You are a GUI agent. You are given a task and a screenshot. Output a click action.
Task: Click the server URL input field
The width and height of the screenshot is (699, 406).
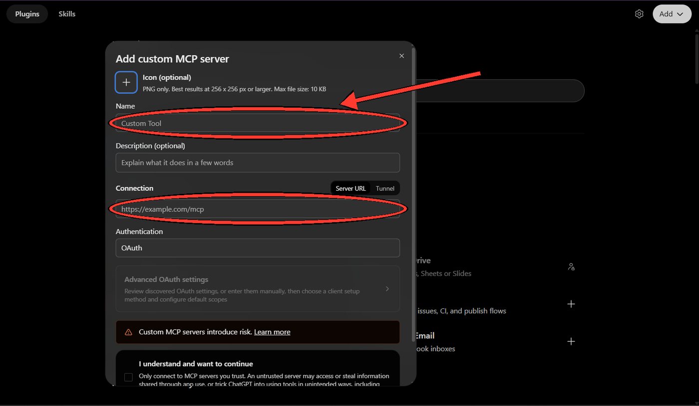click(x=258, y=209)
